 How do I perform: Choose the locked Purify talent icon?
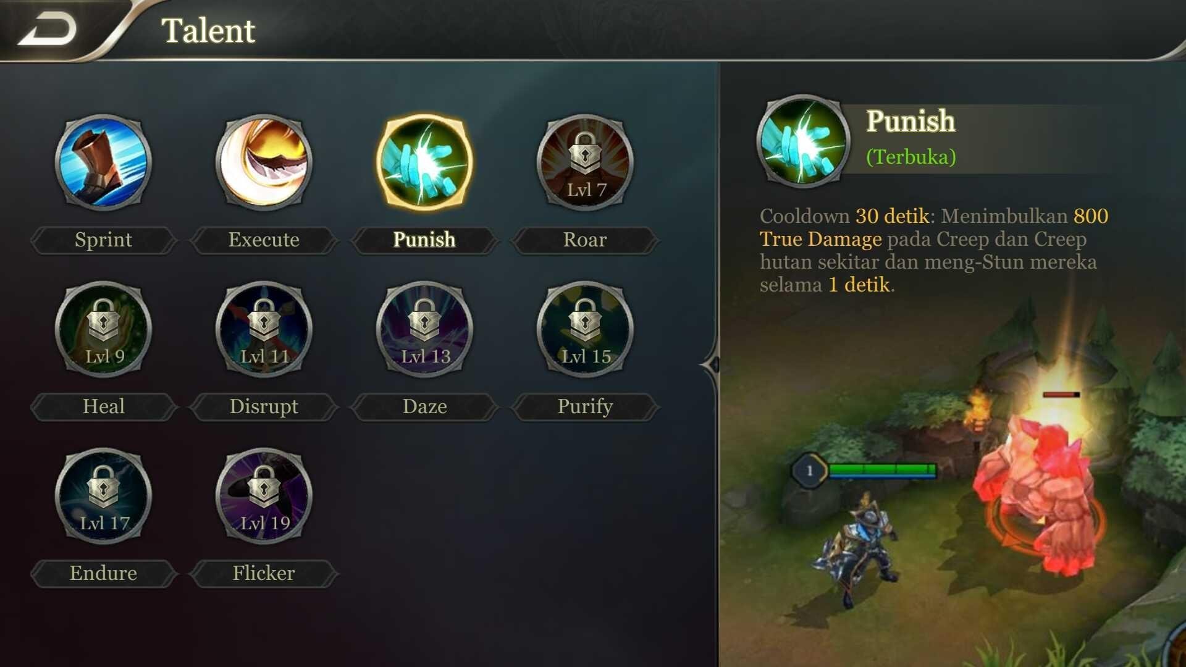585,329
